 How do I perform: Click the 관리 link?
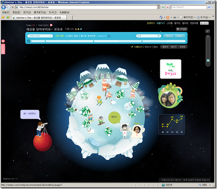click(155, 47)
